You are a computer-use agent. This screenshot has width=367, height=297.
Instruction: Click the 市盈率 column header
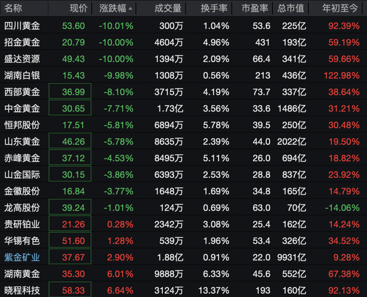[x=255, y=8]
